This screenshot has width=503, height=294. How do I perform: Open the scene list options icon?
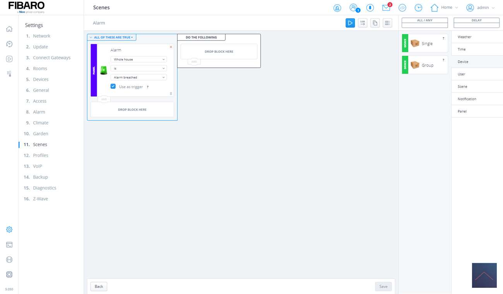tap(387, 23)
